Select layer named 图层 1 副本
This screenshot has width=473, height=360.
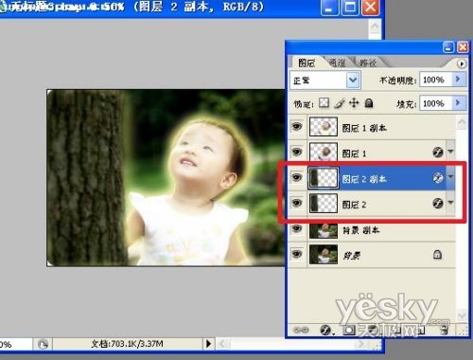click(x=364, y=128)
